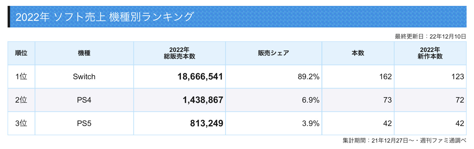Click the 89.2% share value

(308, 77)
